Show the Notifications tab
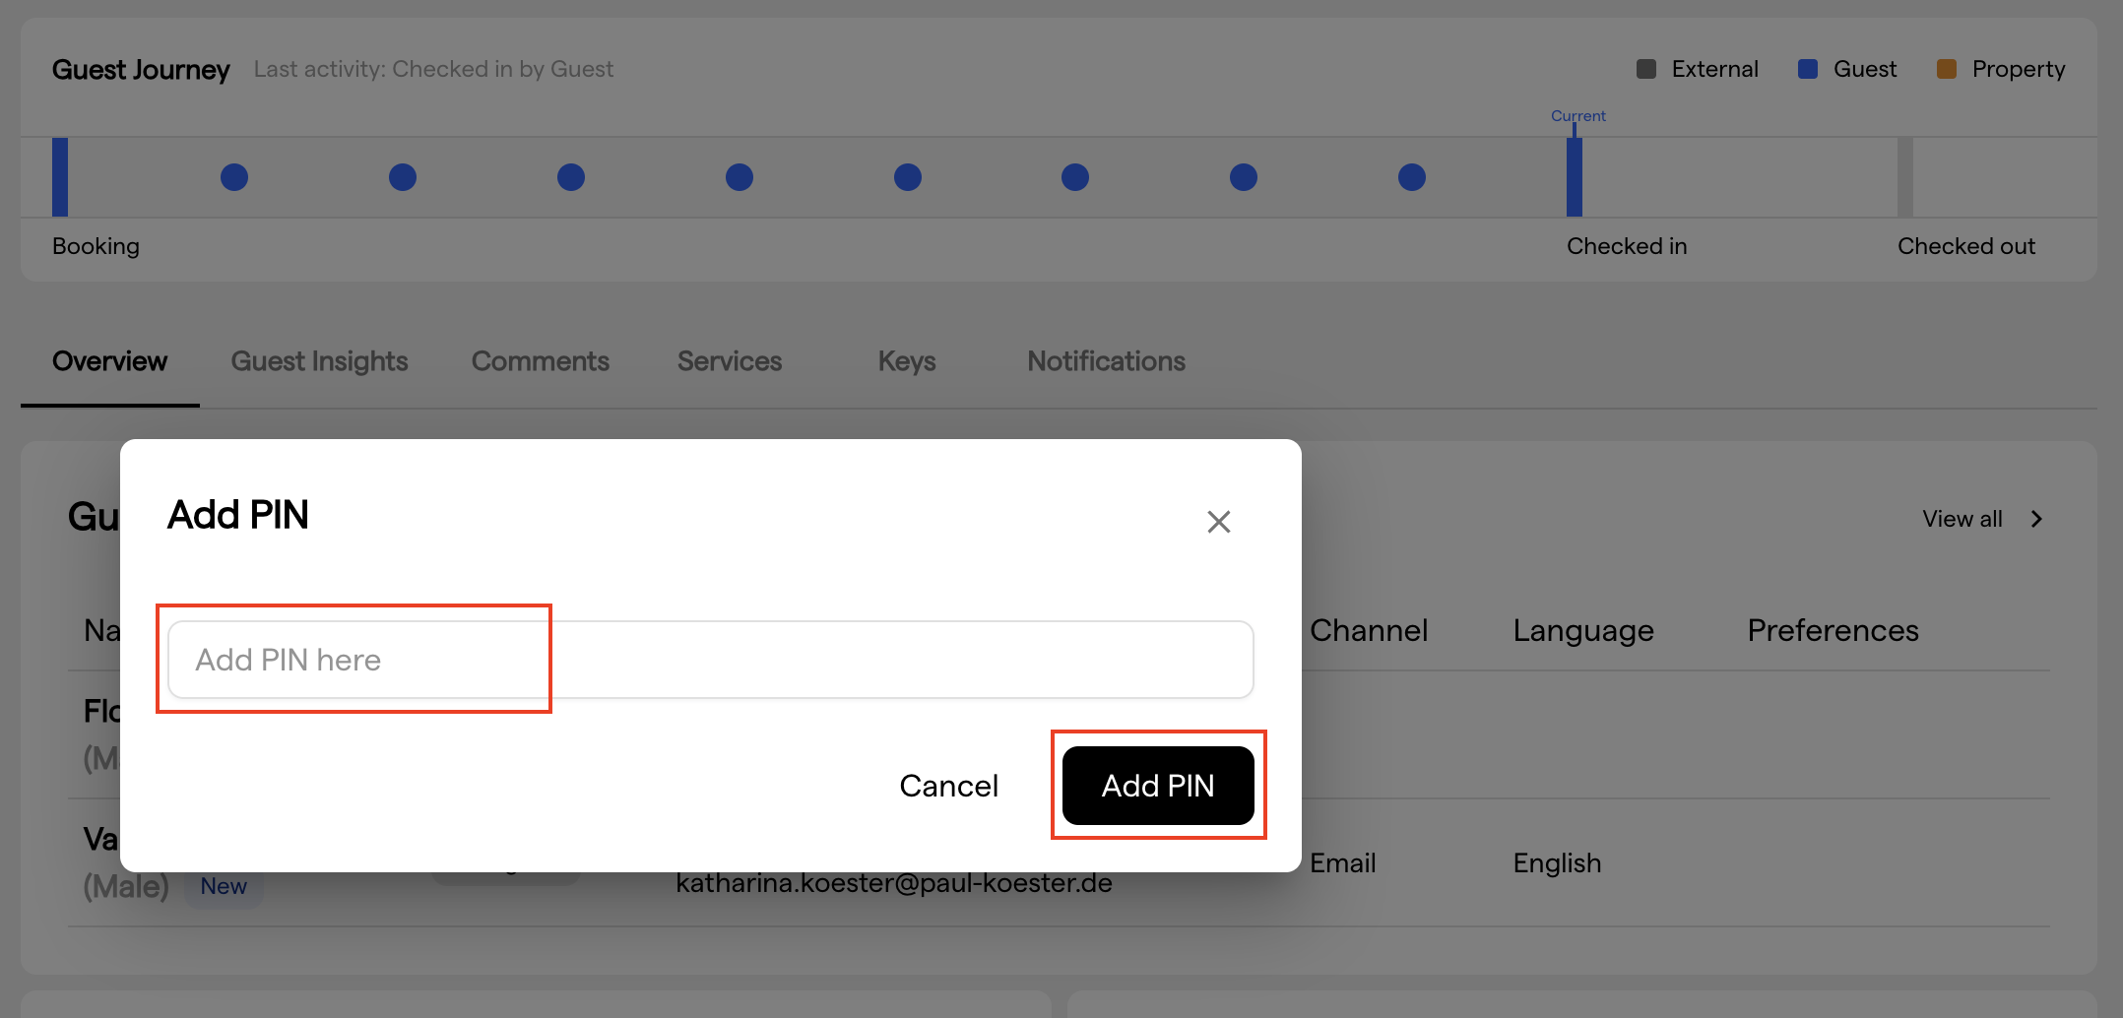2123x1018 pixels. tap(1106, 361)
